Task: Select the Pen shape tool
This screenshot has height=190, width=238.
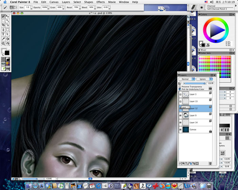Action: click(x=3, y=30)
